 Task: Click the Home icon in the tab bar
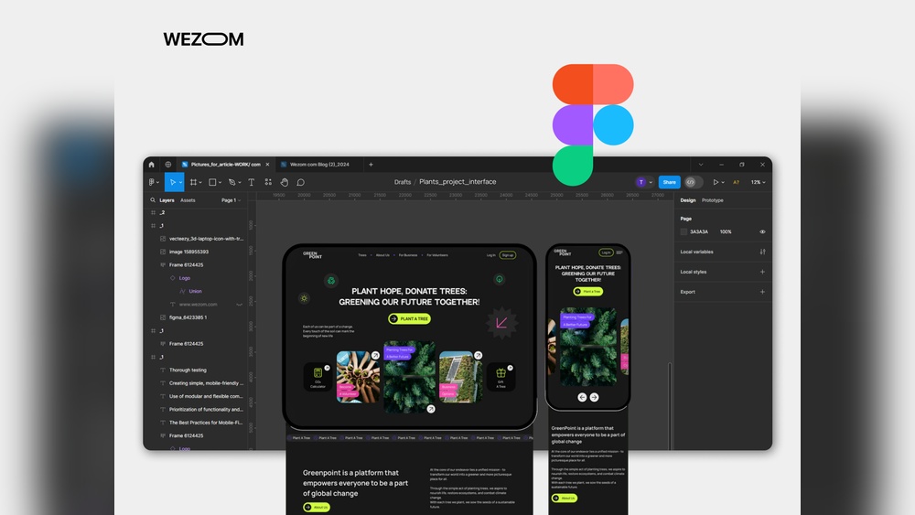[x=152, y=165]
